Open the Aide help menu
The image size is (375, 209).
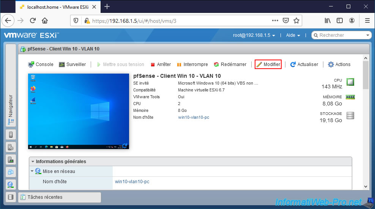coord(293,35)
